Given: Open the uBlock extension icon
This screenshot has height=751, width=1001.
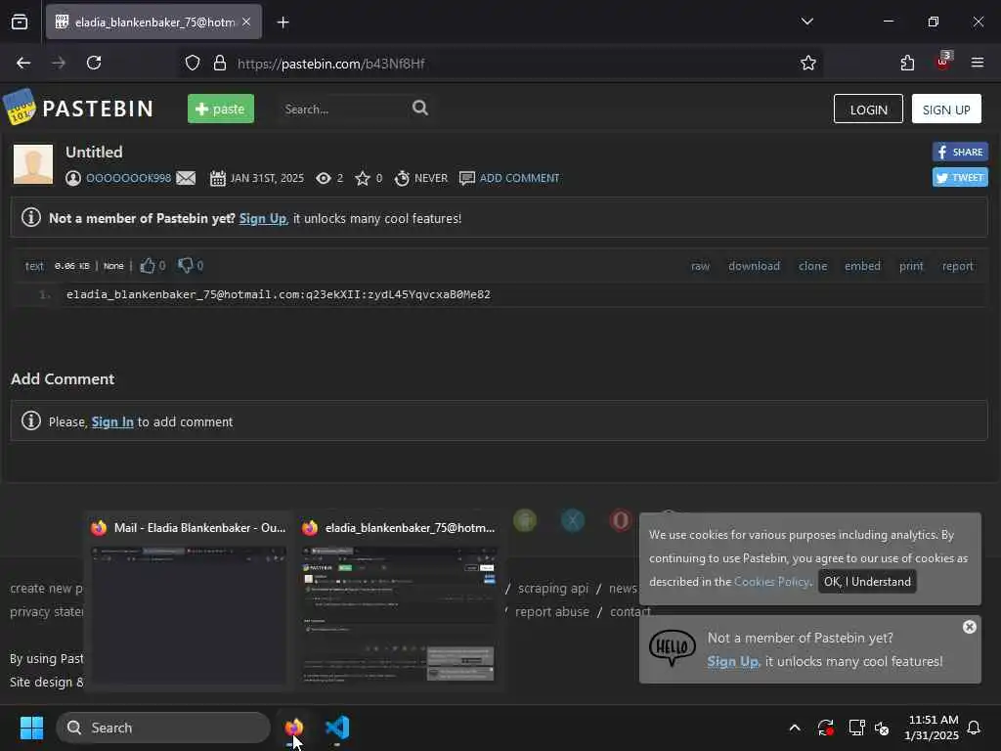Looking at the screenshot, I should [x=943, y=62].
